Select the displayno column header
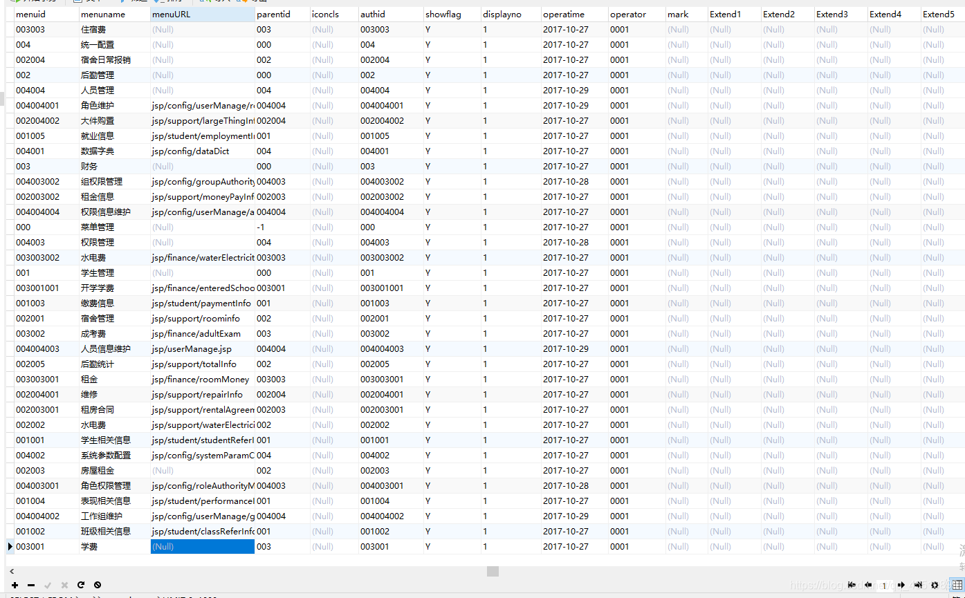This screenshot has height=598, width=965. point(511,14)
